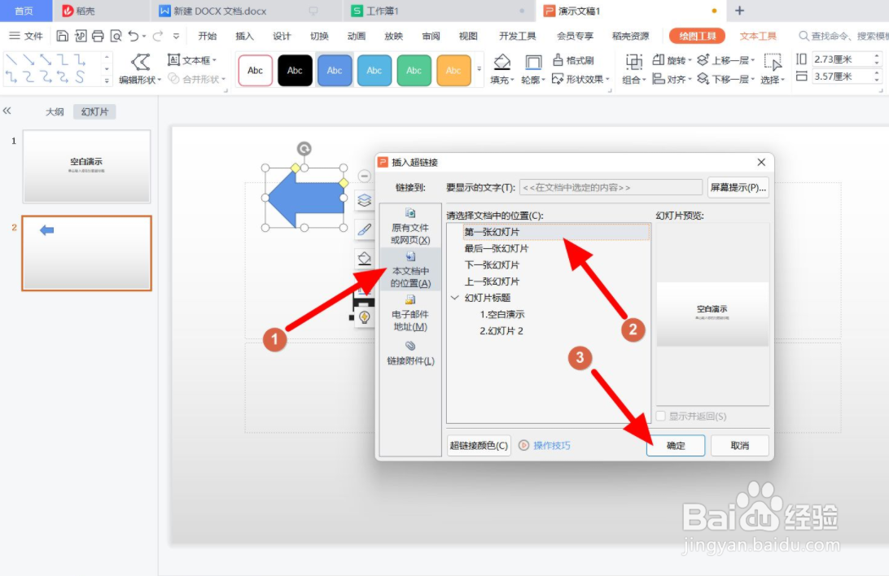Viewport: 889px width, 576px height.
Task: Apply the green Abc shape style
Action: 414,70
